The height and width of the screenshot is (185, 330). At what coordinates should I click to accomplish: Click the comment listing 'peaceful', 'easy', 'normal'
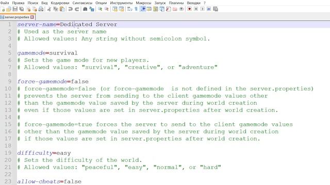(119, 167)
